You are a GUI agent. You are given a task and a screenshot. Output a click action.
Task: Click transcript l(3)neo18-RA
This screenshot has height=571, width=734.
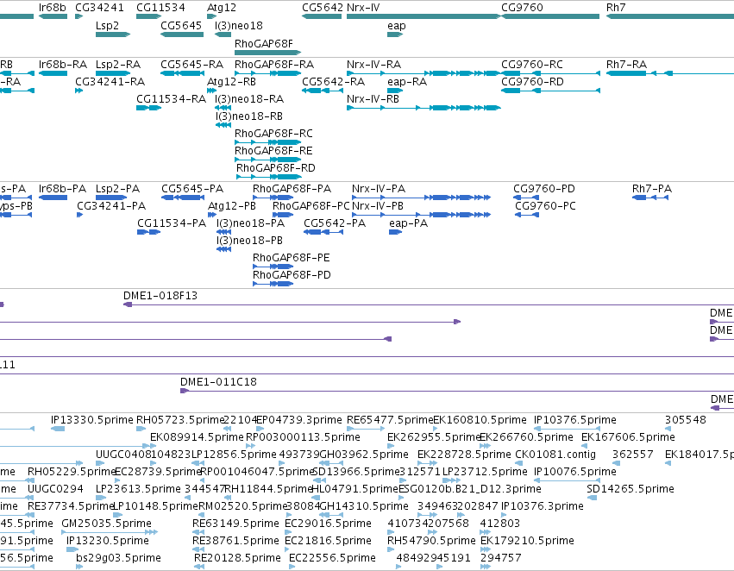click(249, 98)
